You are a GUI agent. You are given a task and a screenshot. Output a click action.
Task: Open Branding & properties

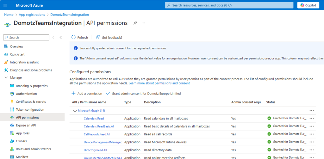(32, 86)
